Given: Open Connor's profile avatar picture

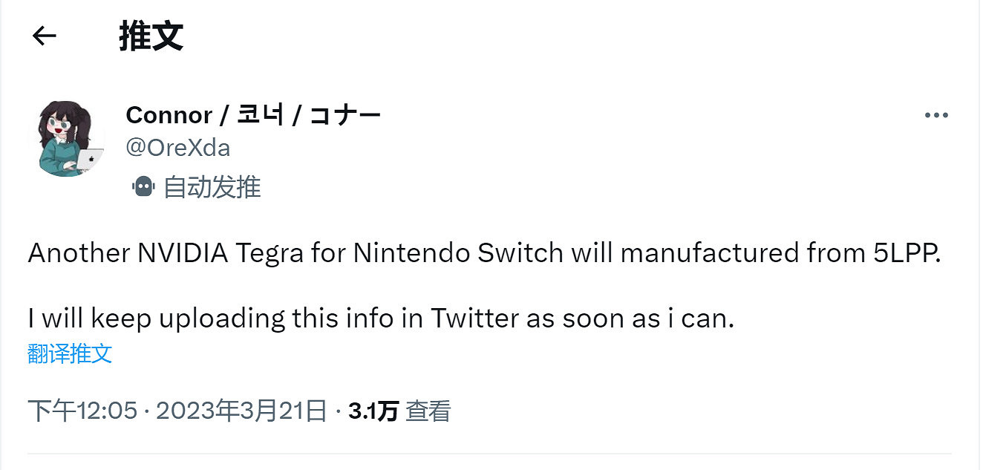Looking at the screenshot, I should pos(66,139).
